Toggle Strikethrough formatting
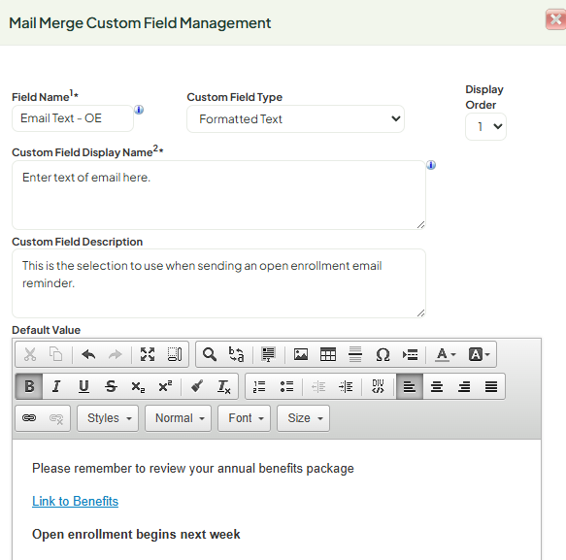This screenshot has height=560, width=566. (111, 386)
